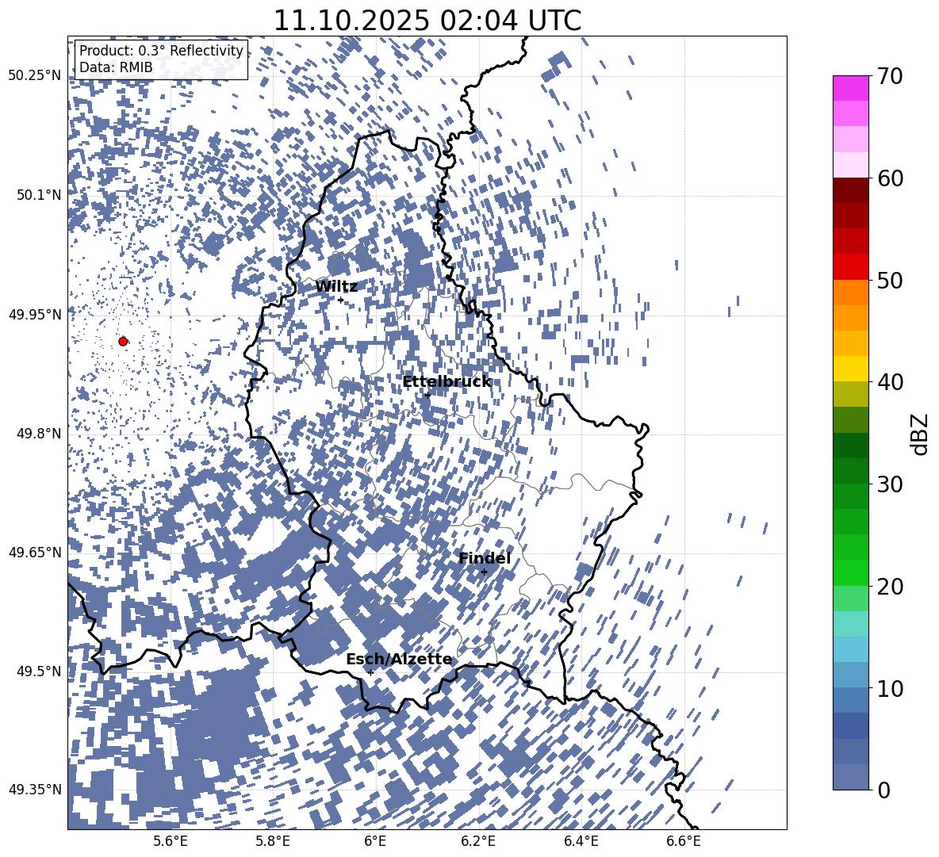Screen dimensions: 939x857
Task: Pick the orange colorbar swatch below 50
Action: click(x=850, y=293)
